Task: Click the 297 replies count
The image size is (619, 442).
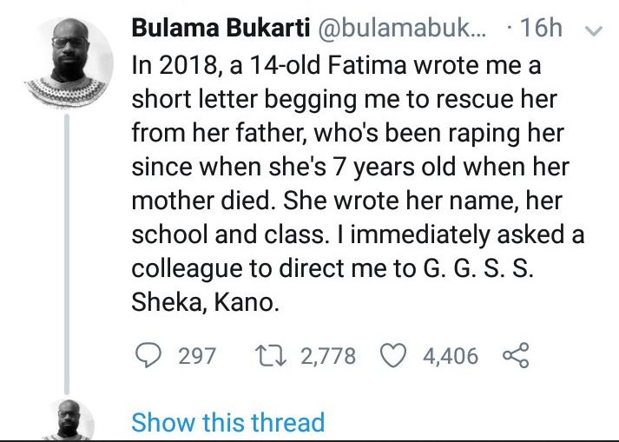Action: [x=196, y=355]
